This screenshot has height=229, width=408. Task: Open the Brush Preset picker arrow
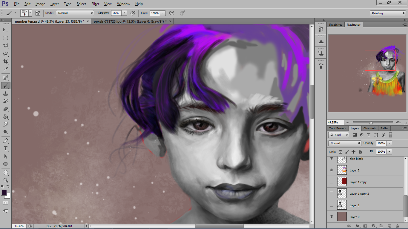point(30,13)
